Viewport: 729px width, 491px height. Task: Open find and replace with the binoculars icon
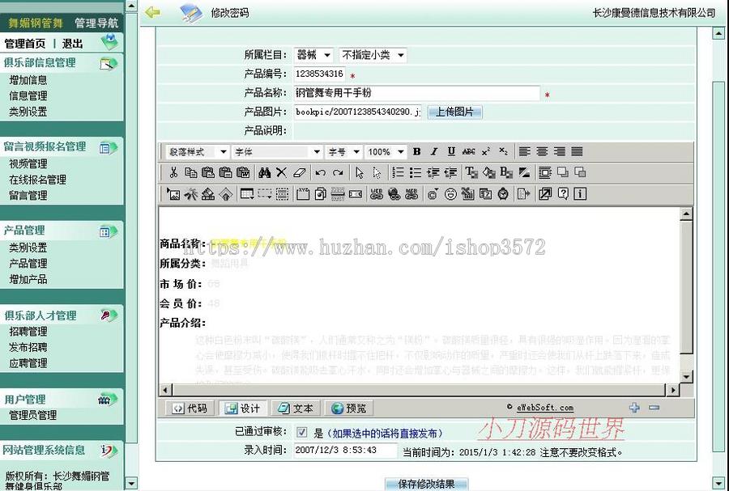pos(265,172)
